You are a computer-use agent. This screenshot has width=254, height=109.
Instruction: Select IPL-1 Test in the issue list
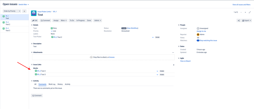coord(15,17)
